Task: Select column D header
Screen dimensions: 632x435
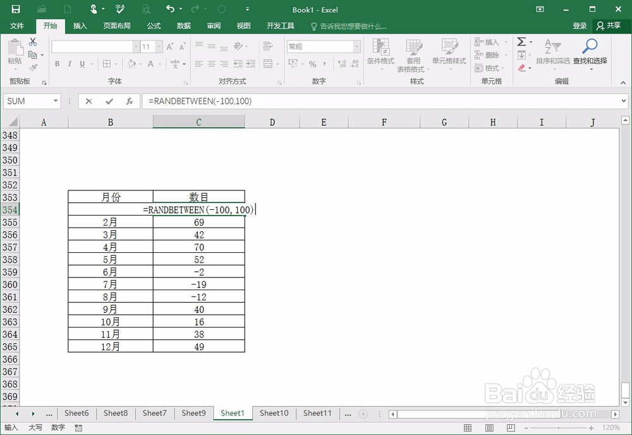Action: (x=272, y=122)
